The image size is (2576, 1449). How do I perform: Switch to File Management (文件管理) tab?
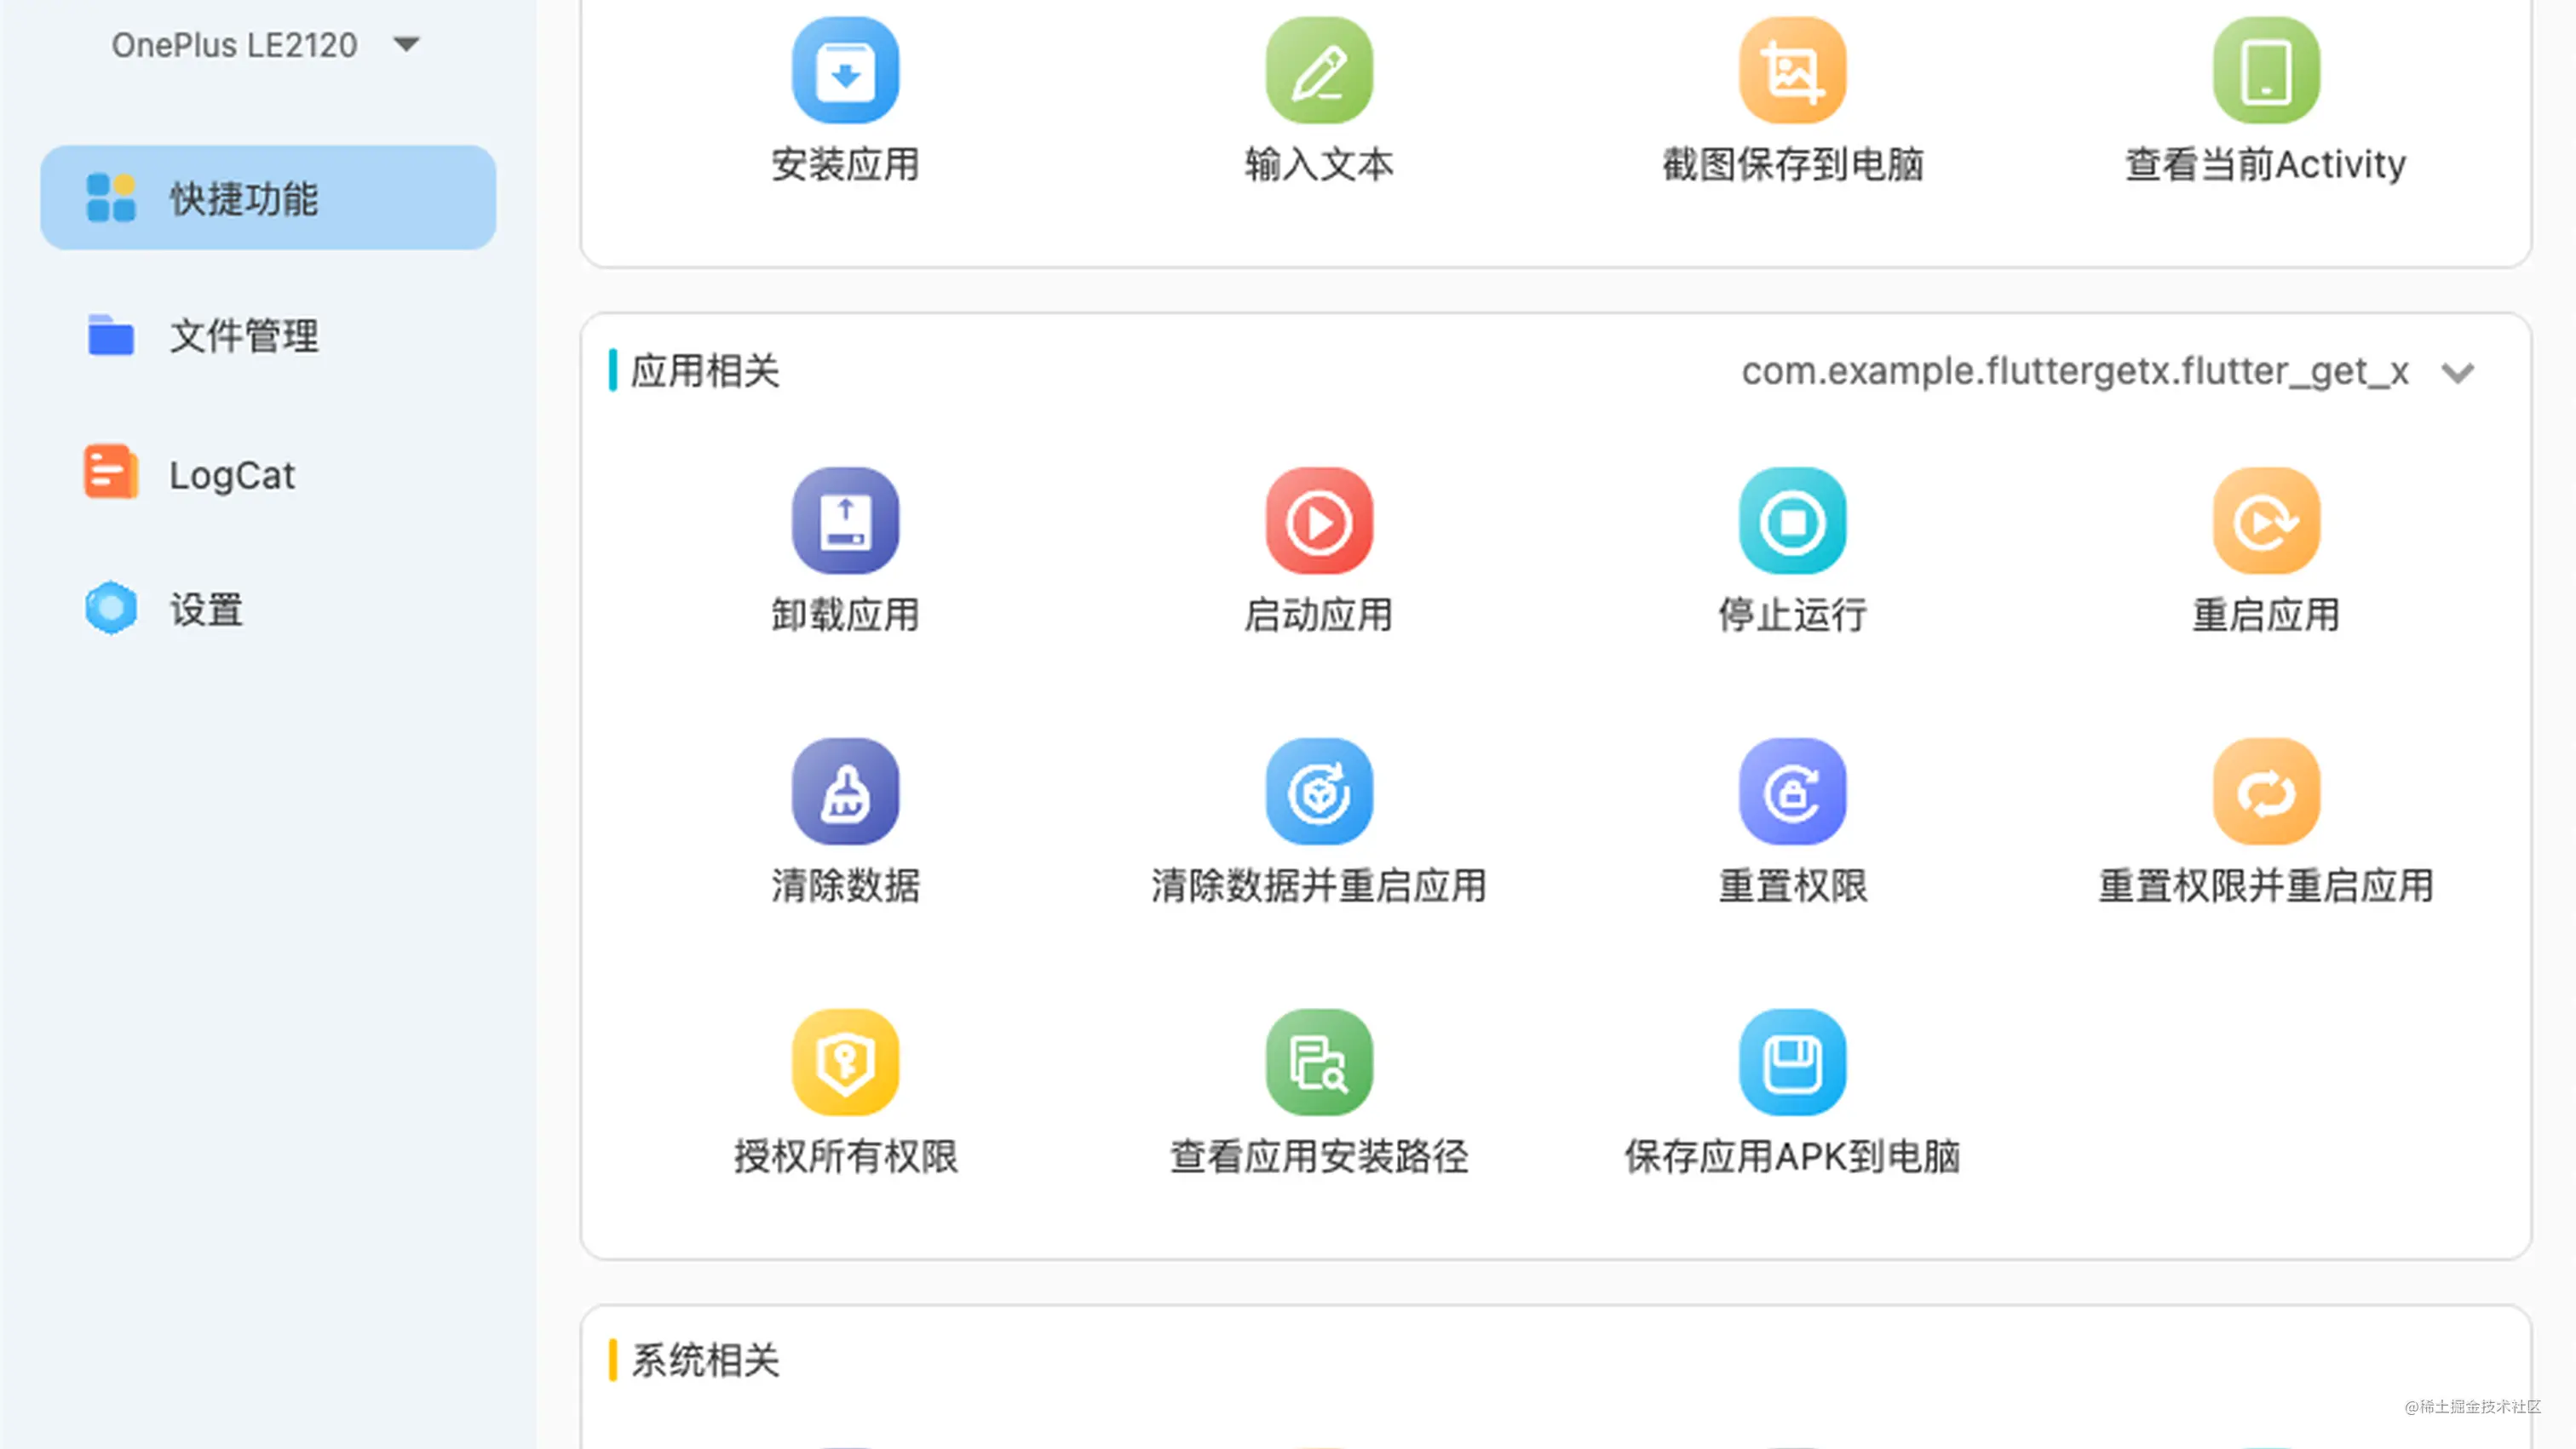pyautogui.click(x=243, y=335)
